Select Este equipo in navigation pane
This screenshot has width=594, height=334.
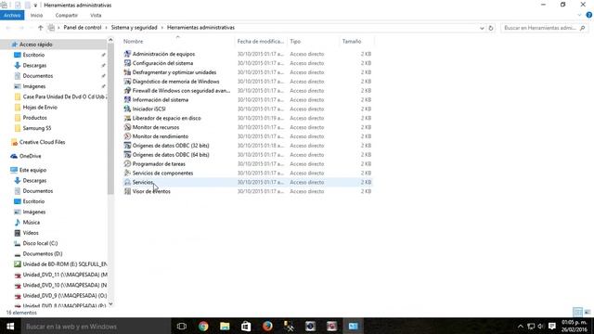32,170
